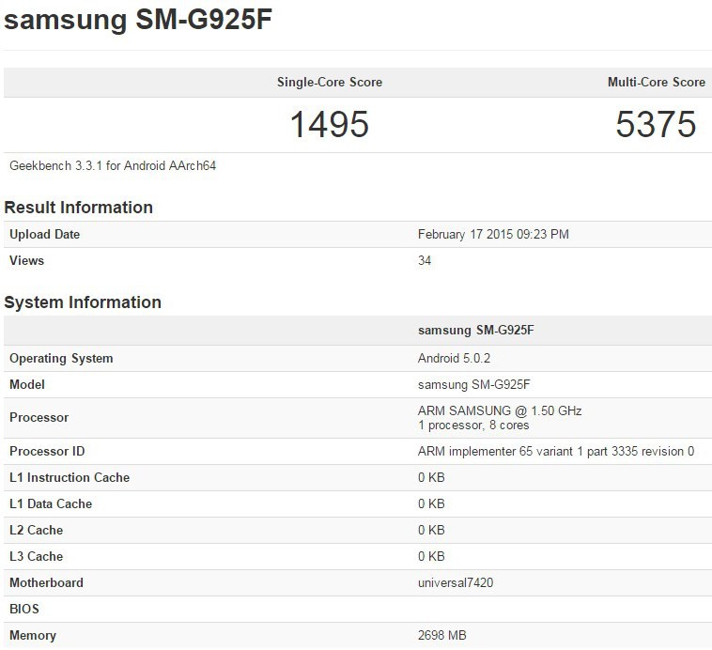Click the 'Views' row label
Screen dimensions: 712x650
tap(27, 261)
